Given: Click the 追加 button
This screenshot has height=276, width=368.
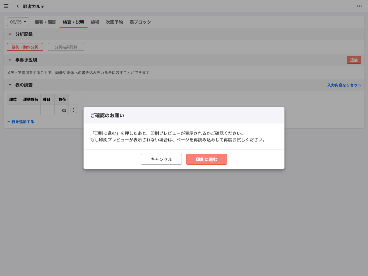Looking at the screenshot, I should click(354, 60).
